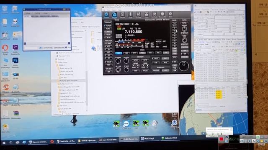The width and height of the screenshot is (268, 150).
Task: Toggle the P.AMP preamp function
Action: 108,43
